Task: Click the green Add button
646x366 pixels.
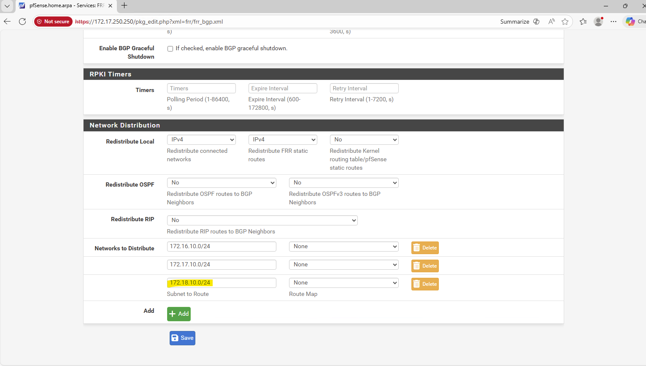Action: (179, 314)
